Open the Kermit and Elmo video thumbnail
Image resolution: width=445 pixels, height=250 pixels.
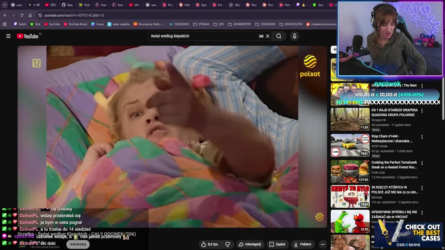(350, 221)
